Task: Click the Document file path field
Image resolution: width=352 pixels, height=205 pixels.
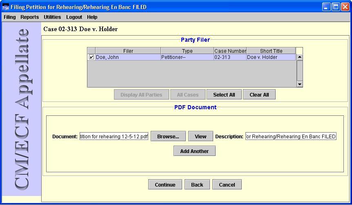Action: coord(114,136)
